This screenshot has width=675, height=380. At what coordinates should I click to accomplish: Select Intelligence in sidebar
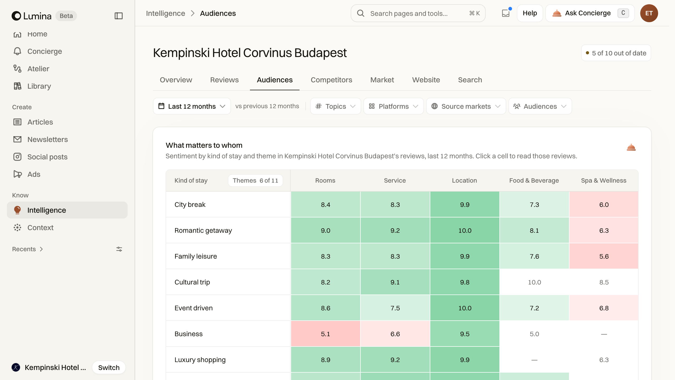point(67,210)
